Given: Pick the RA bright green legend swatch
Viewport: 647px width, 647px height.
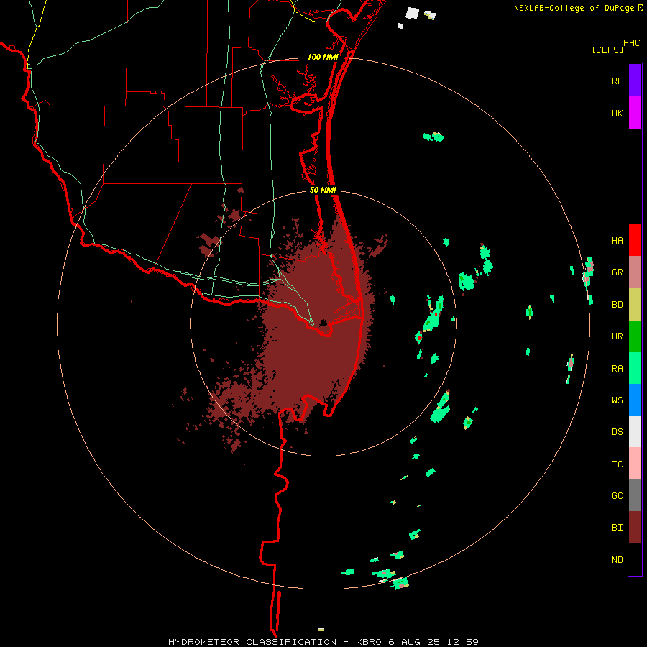Looking at the screenshot, I should [x=635, y=368].
